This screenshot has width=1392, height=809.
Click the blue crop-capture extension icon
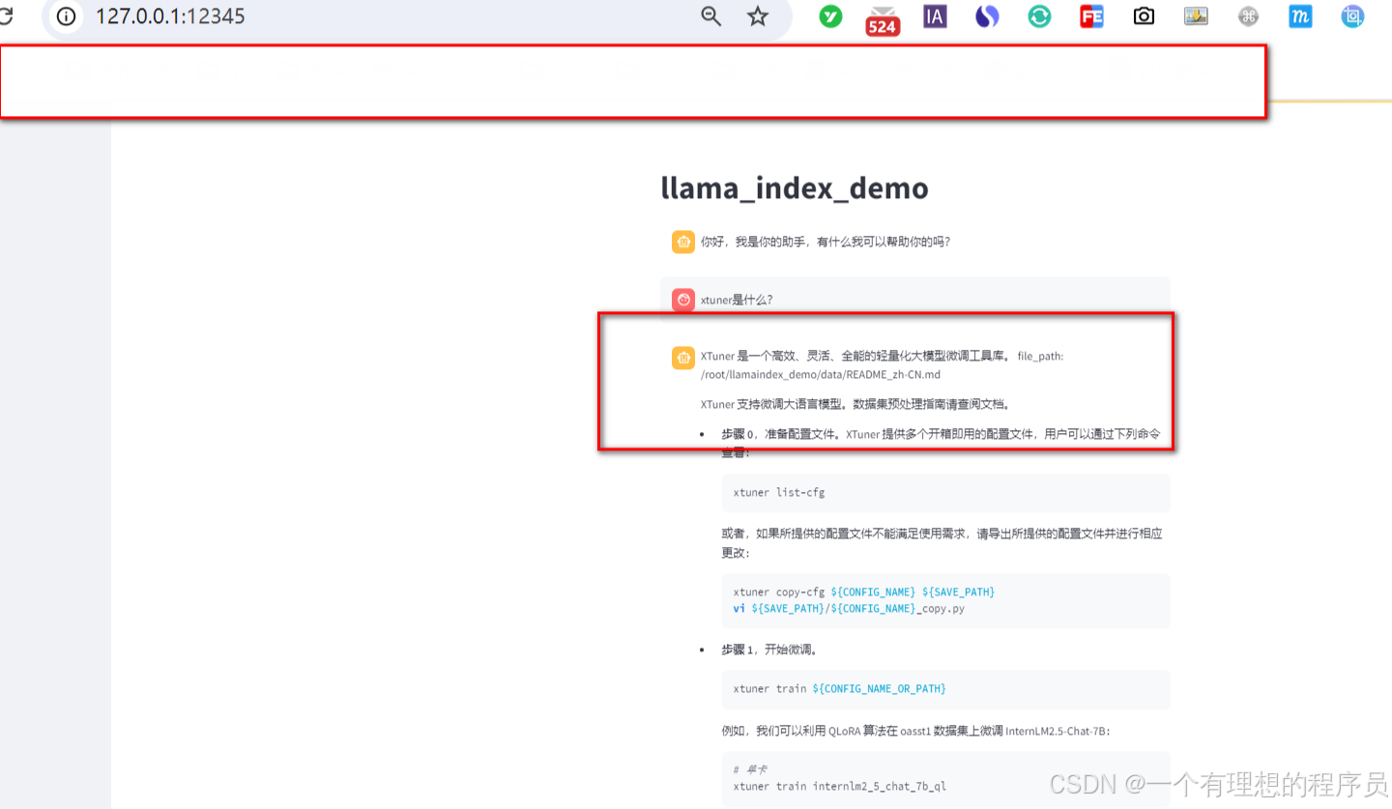(1352, 16)
